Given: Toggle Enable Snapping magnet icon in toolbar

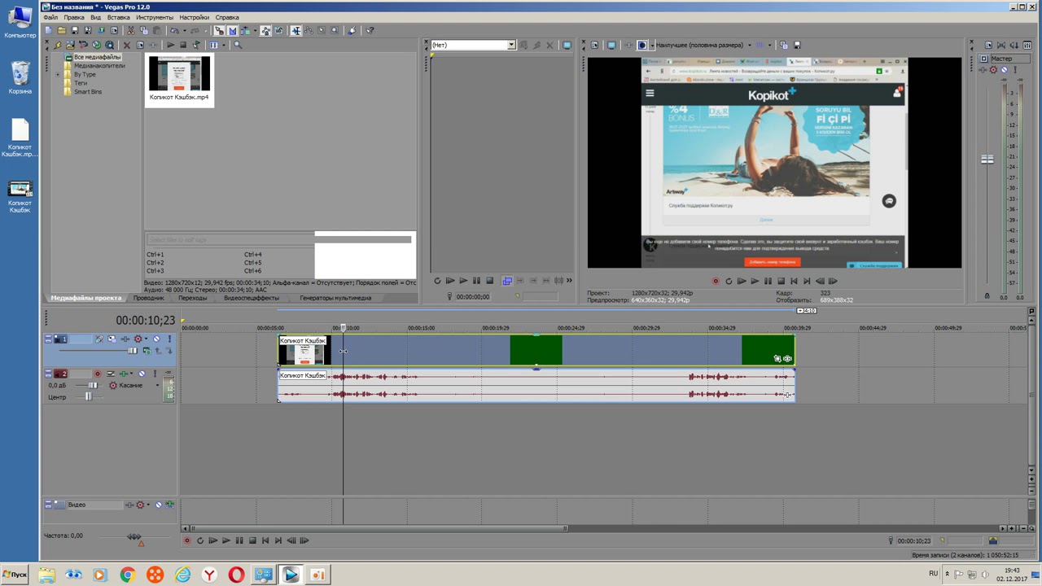Looking at the screenshot, I should tap(220, 31).
